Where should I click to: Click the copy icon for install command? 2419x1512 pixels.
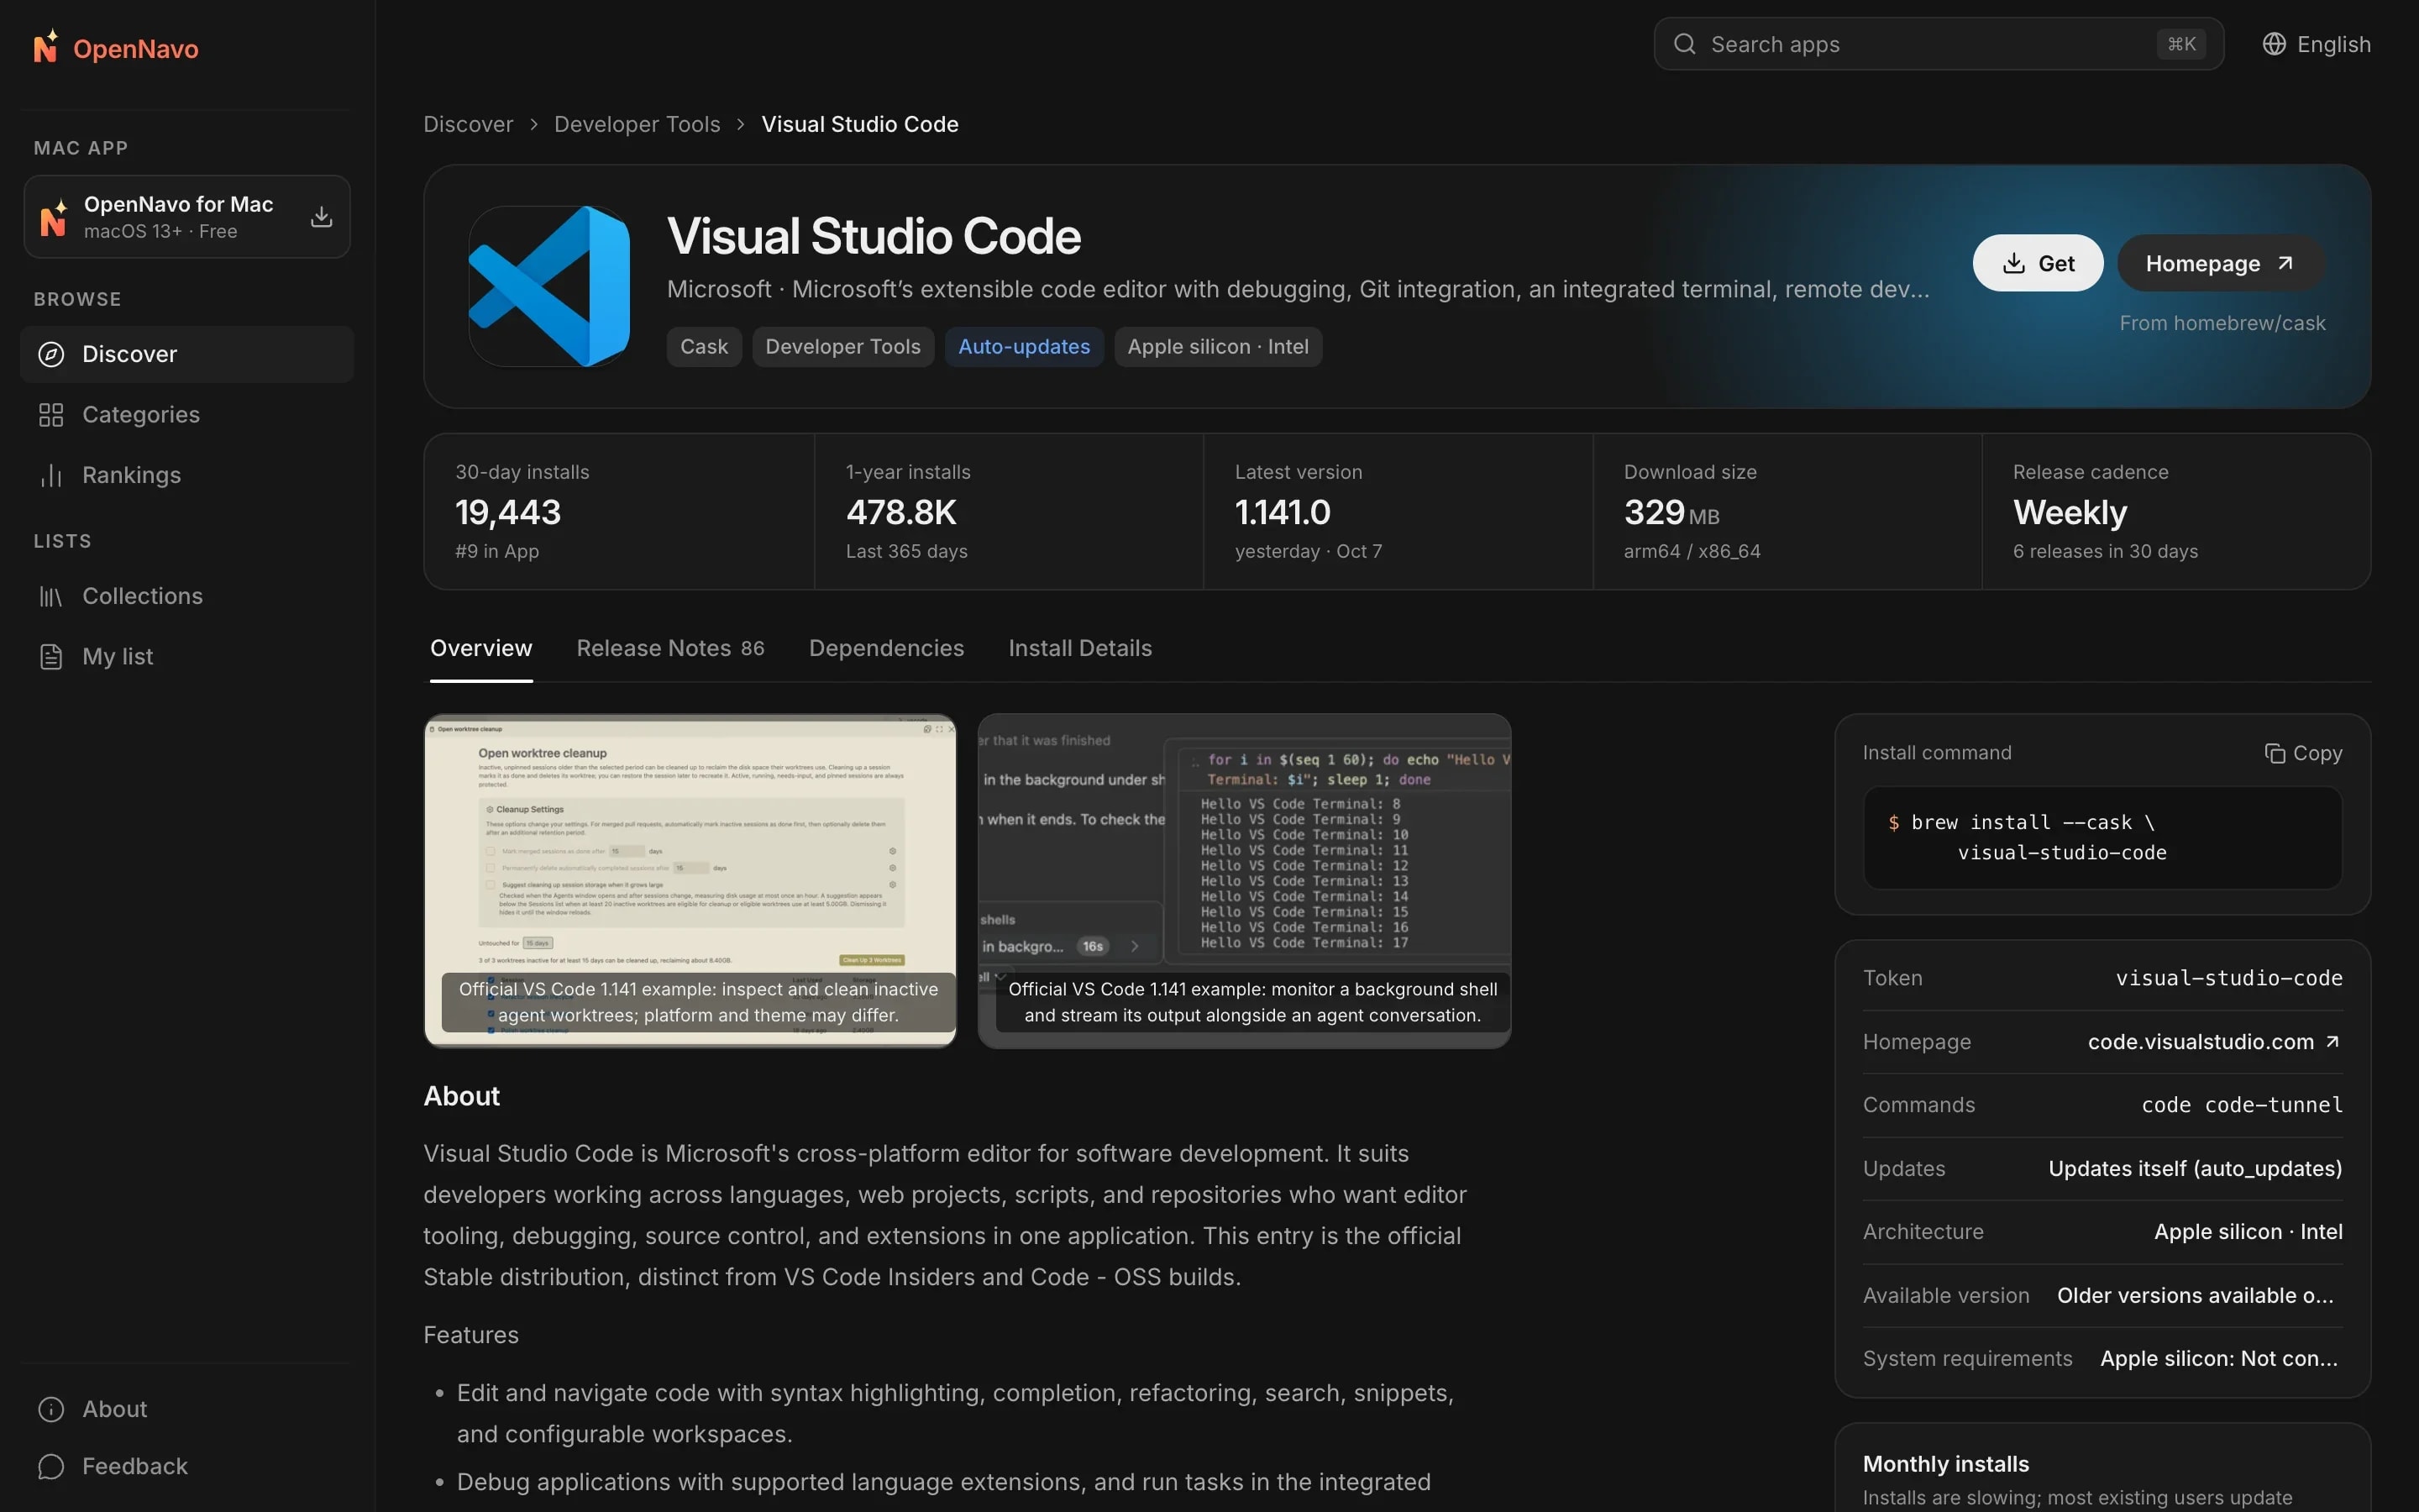(2274, 753)
